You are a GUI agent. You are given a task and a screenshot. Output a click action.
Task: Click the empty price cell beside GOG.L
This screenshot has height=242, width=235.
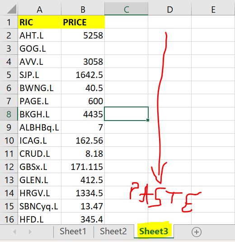click(x=83, y=48)
